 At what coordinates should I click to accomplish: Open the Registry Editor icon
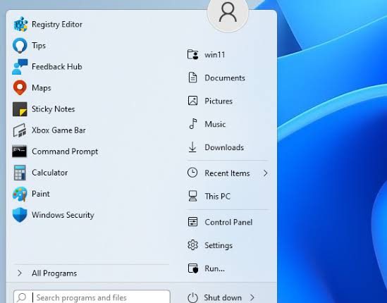[x=20, y=24]
